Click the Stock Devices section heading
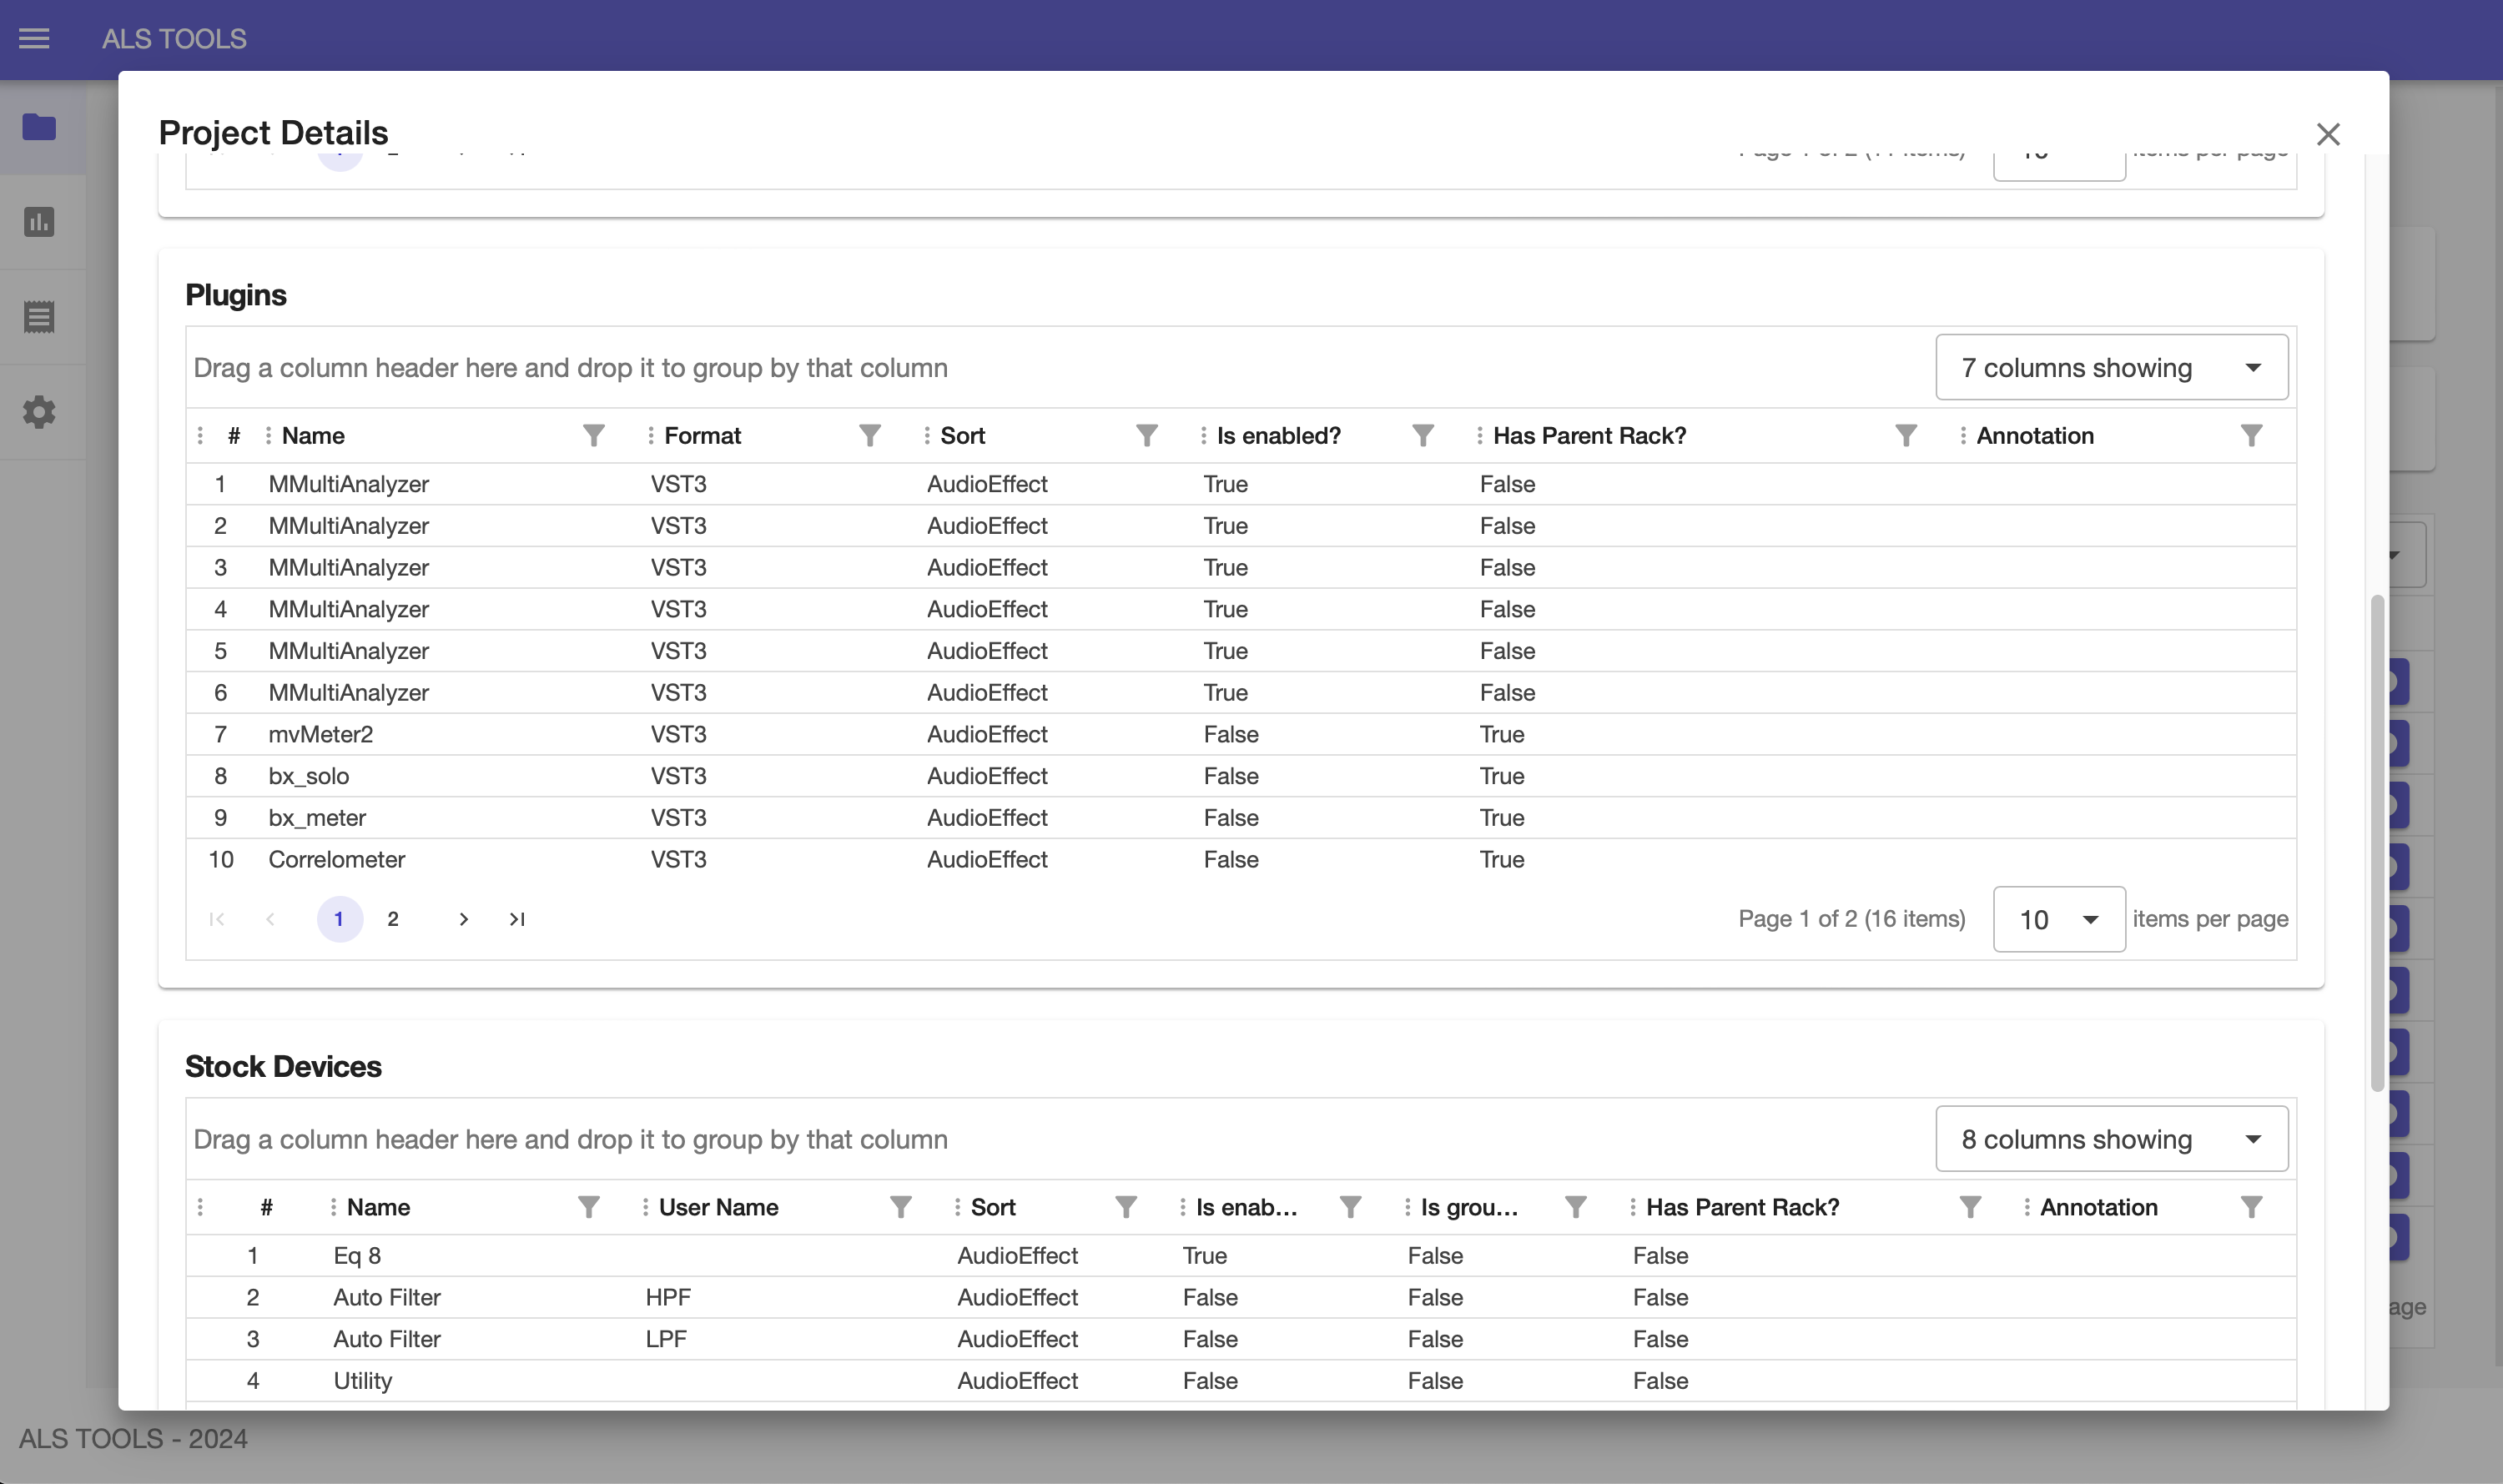Screen dimensions: 2503x1484 coord(283,1067)
